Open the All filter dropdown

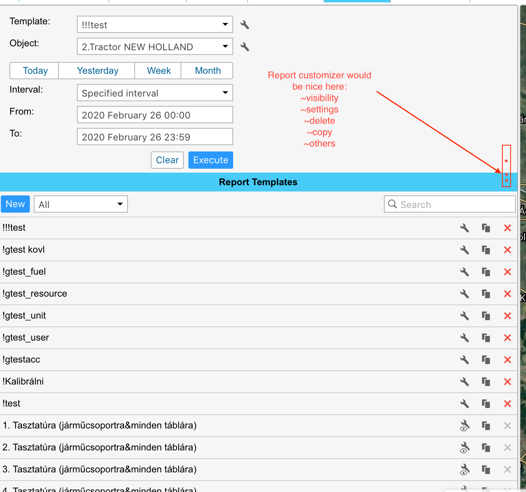(81, 204)
